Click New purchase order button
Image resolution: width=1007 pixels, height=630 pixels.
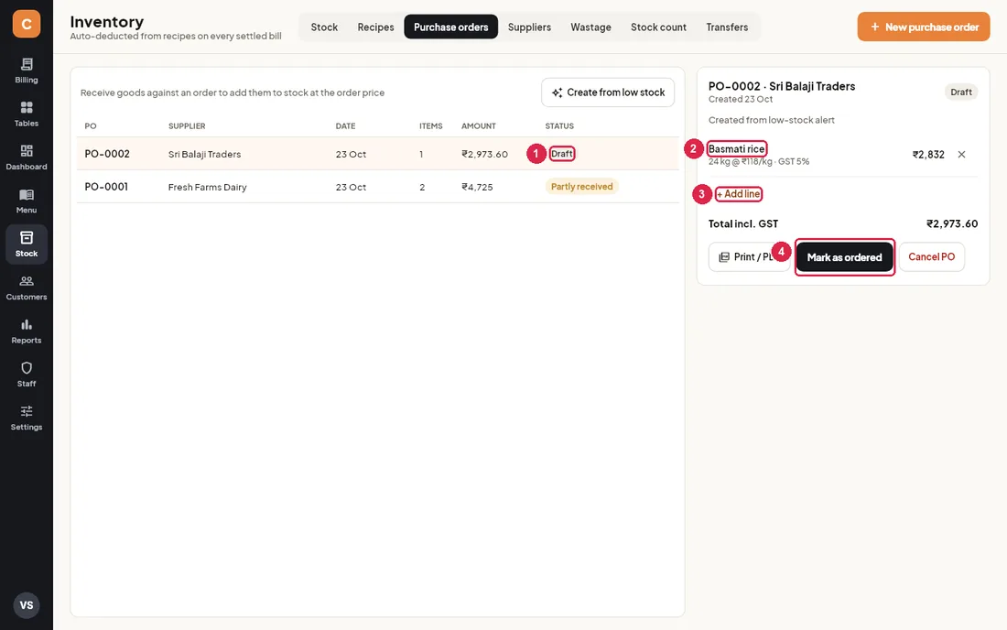924,27
